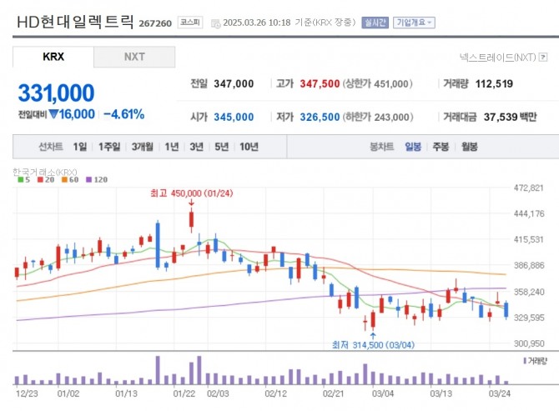The height and width of the screenshot is (411, 559).
Task: Click the 시가 value 345,000
Action: (234, 117)
